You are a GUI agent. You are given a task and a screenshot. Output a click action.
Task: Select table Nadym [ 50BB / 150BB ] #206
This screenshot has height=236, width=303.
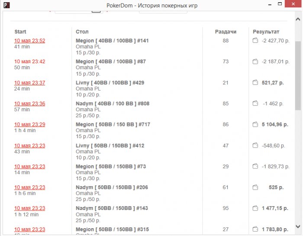(x=112, y=188)
